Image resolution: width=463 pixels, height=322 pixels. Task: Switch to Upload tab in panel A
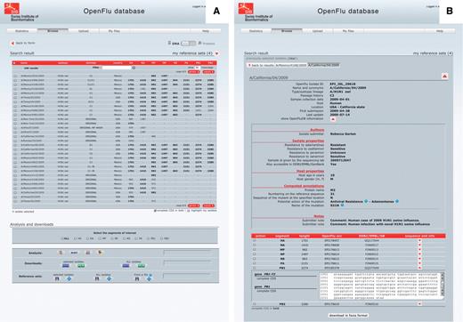coord(84,31)
